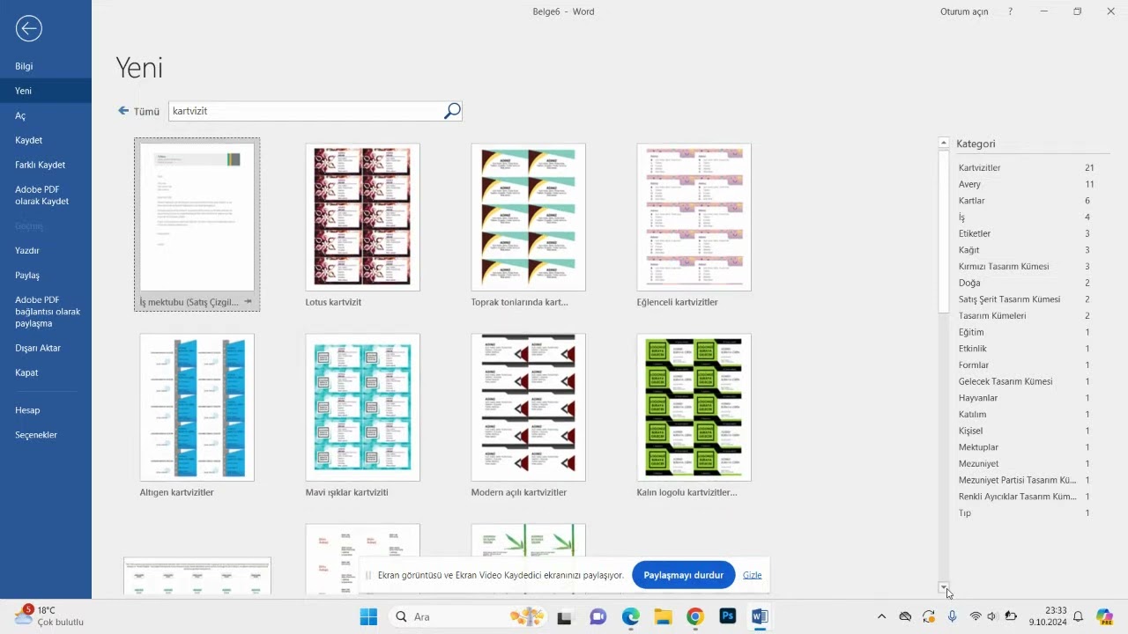This screenshot has width=1128, height=634.
Task: Click the category list scroll-down arrow
Action: (944, 587)
